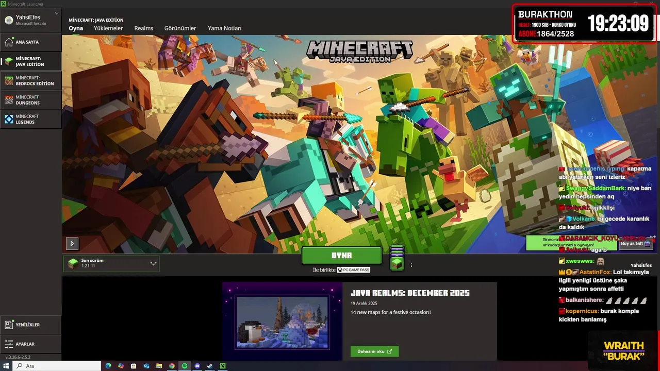This screenshot has height=371, width=660.
Task: Open Spotify from taskbar
Action: tap(185, 366)
